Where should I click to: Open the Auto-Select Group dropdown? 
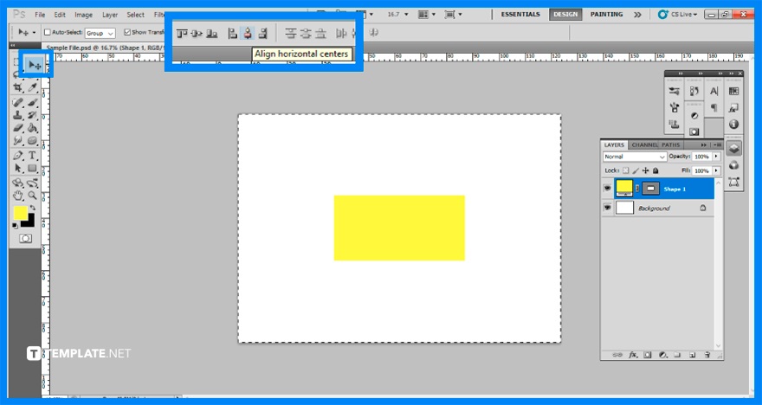(x=100, y=33)
